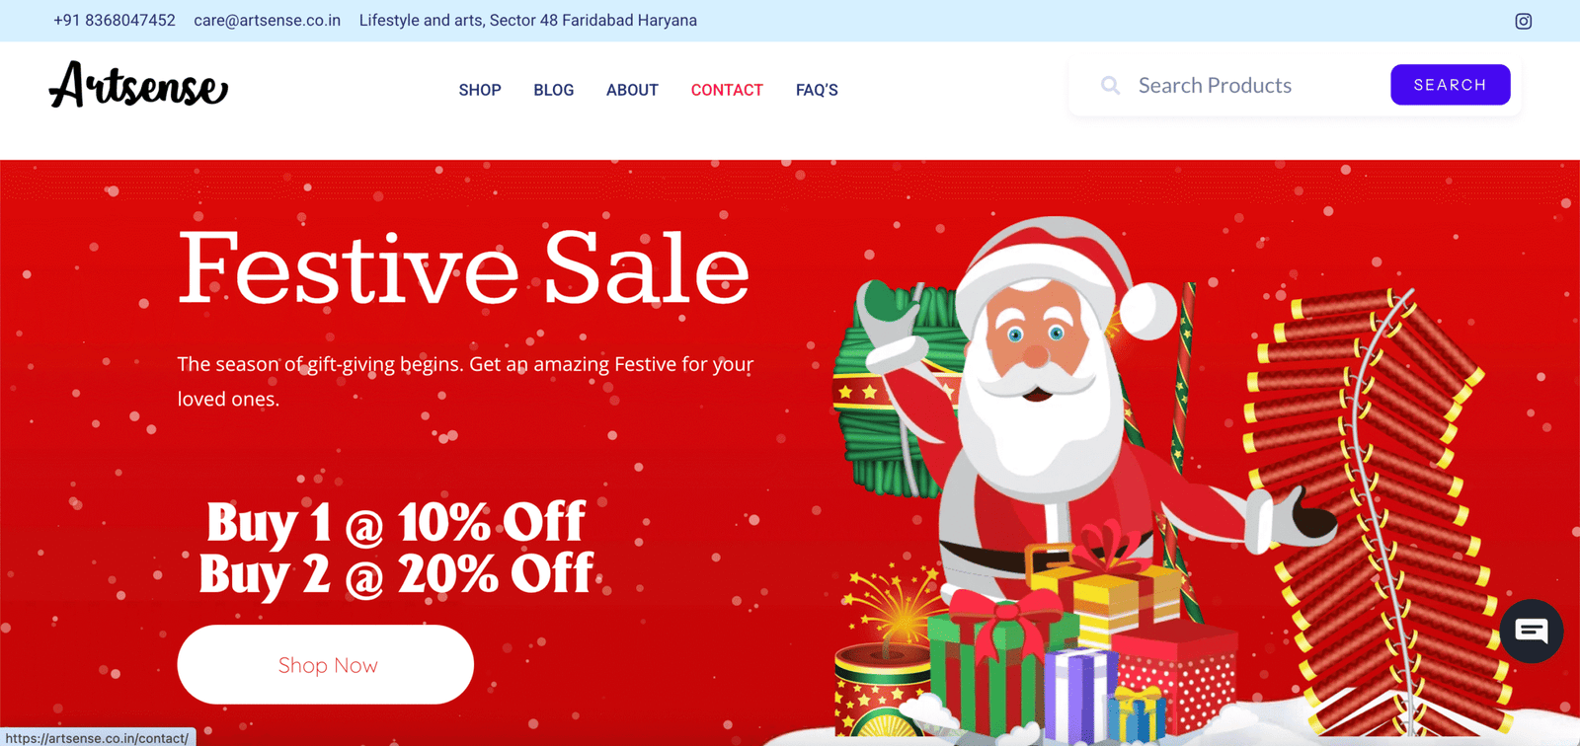Open the Instagram icon in top bar
Screen dimensions: 1580x746
1524,21
